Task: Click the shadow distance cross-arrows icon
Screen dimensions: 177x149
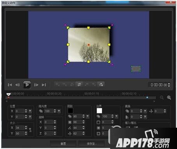Action: [70, 134]
